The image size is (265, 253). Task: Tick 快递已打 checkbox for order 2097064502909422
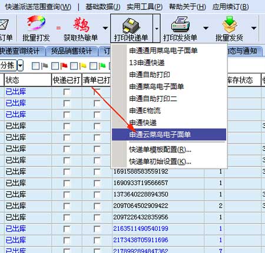click(x=67, y=206)
